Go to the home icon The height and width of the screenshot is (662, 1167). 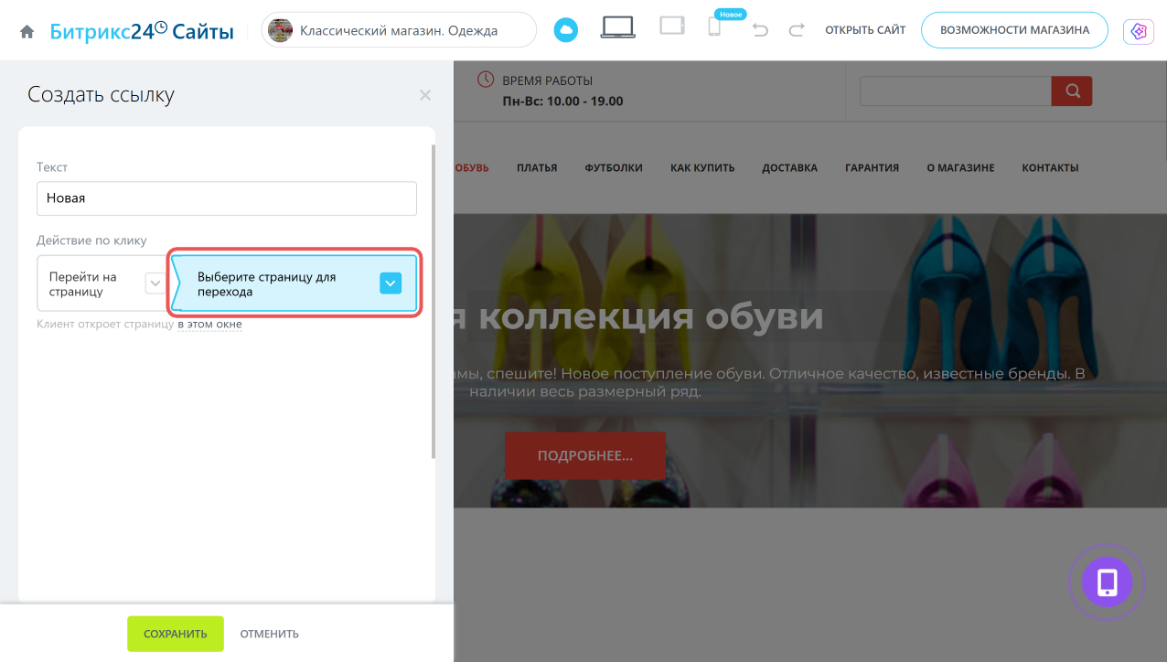click(27, 31)
